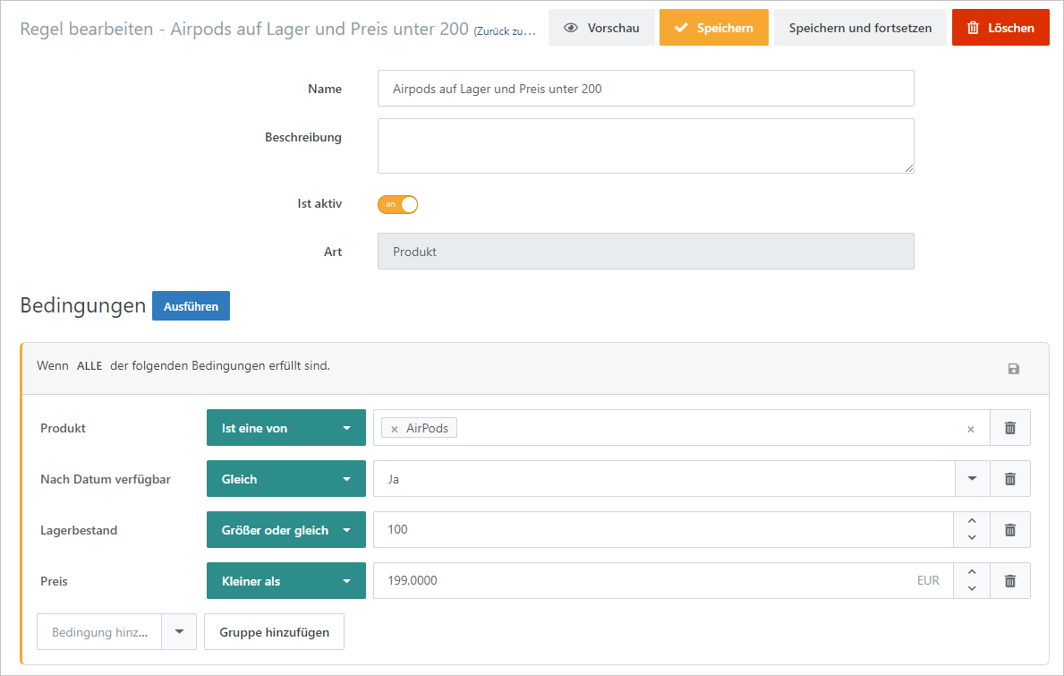
Task: Open the Ja value dropdown
Action: tap(972, 479)
